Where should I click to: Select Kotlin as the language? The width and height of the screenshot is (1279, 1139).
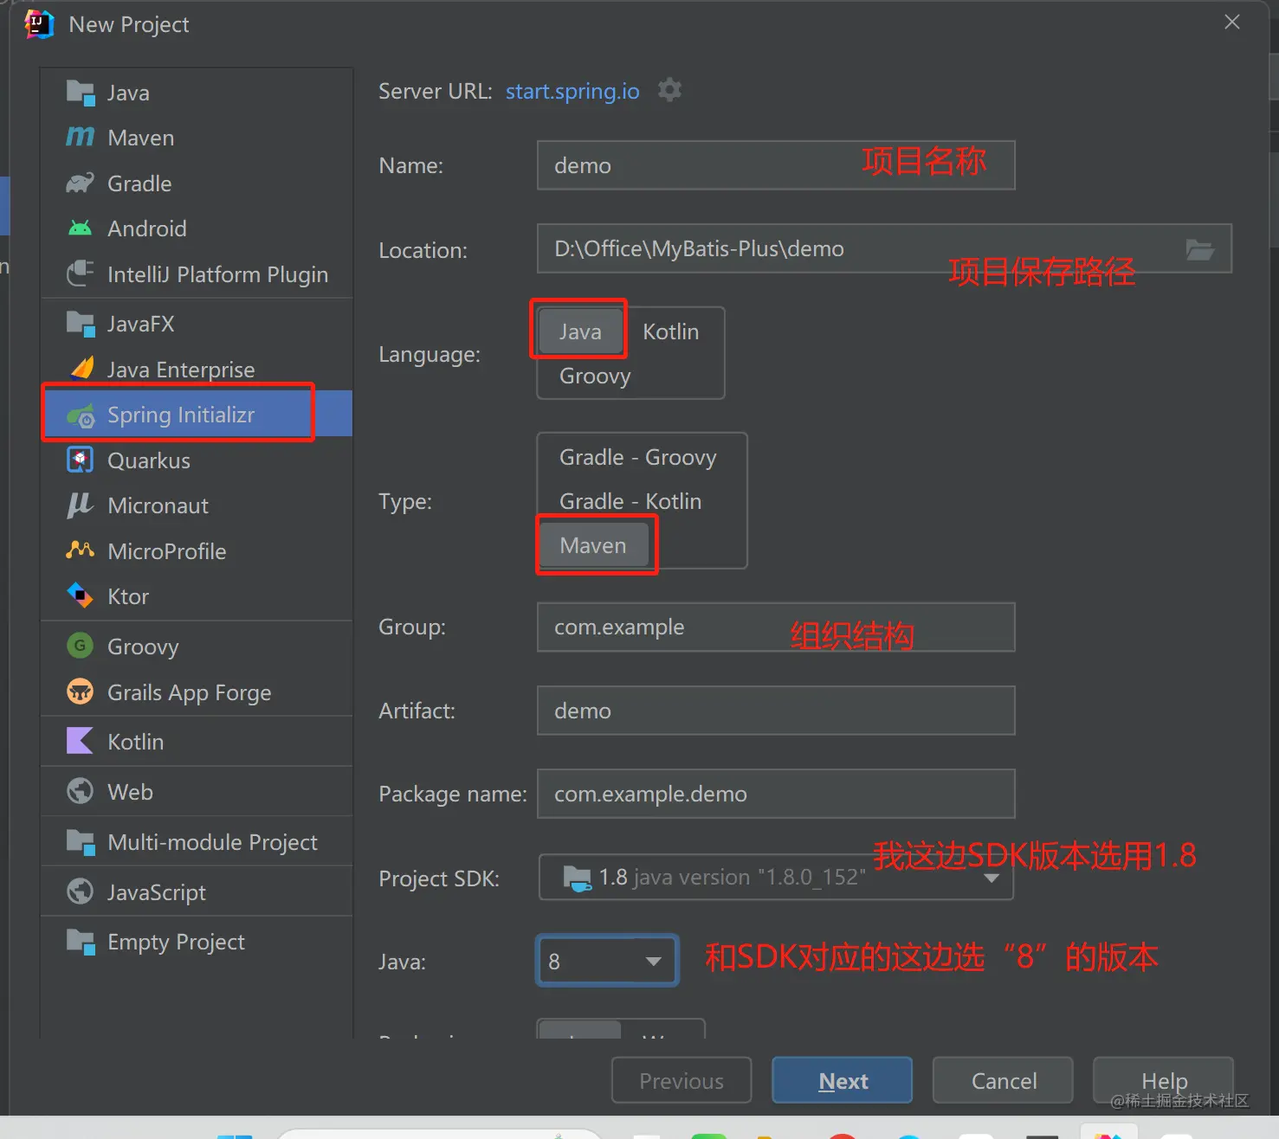671,331
